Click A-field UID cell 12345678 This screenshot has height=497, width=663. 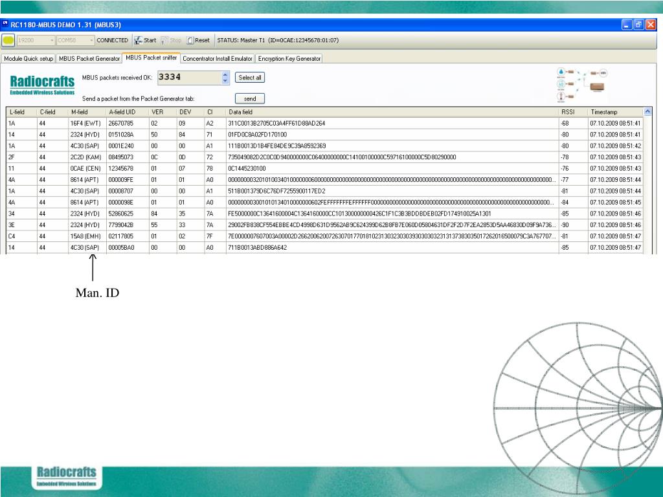coord(128,169)
